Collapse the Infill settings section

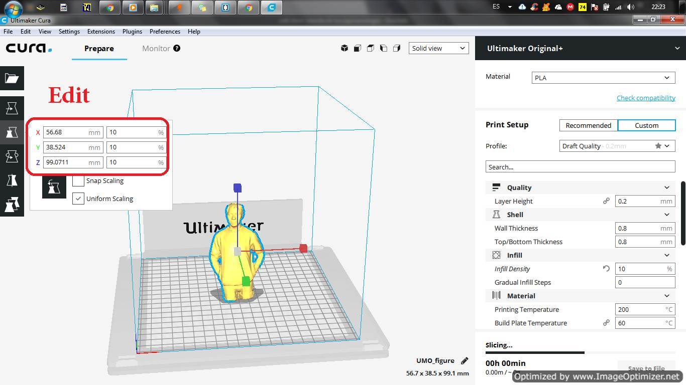click(667, 255)
